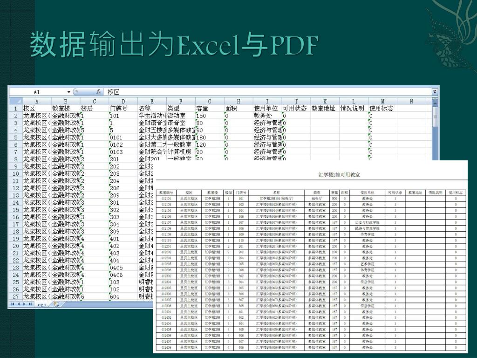Image resolution: width=477 pixels, height=358 pixels.
Task: Click the 可用状态 cell in Excel row 1
Action: click(296, 108)
